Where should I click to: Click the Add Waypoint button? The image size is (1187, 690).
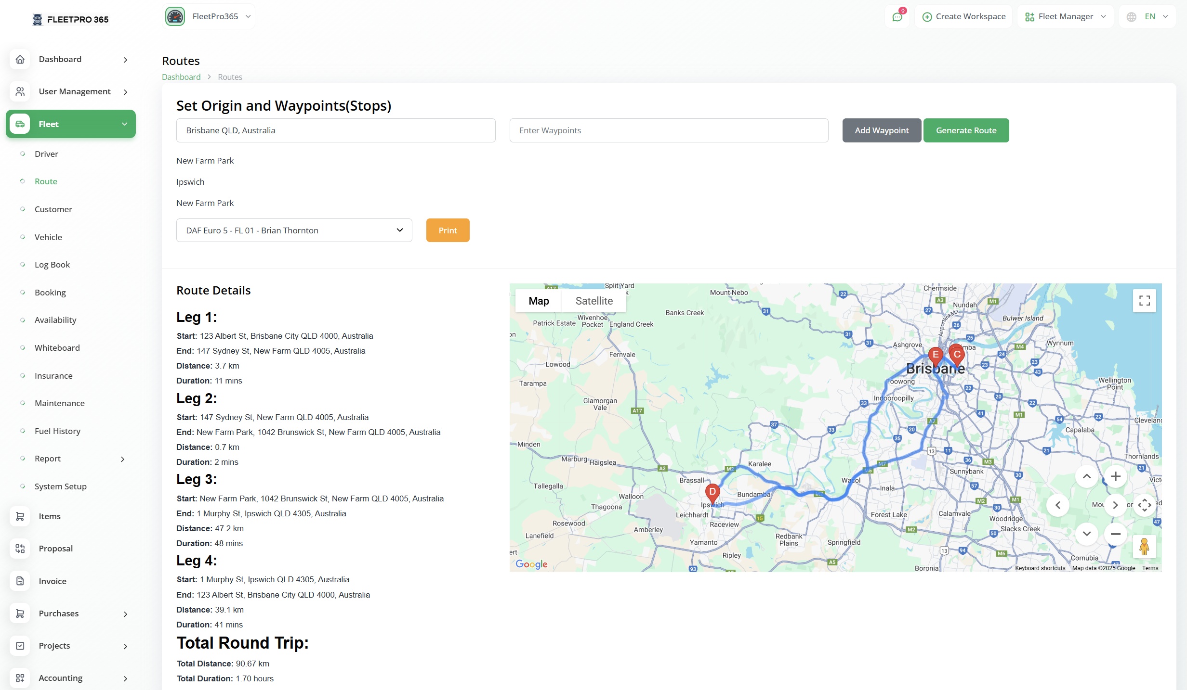click(882, 130)
